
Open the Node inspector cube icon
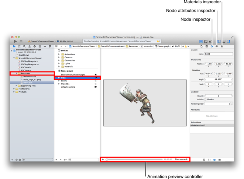(x=212, y=46)
